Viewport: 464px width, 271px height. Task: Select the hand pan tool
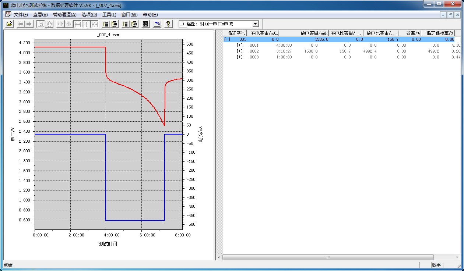[49, 24]
